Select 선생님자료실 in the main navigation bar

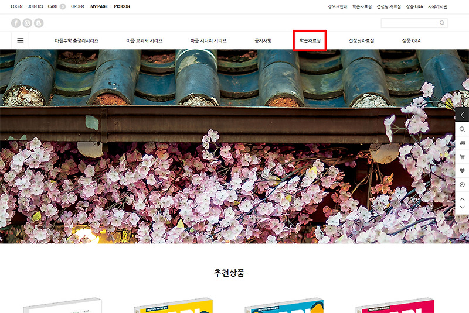click(x=361, y=40)
